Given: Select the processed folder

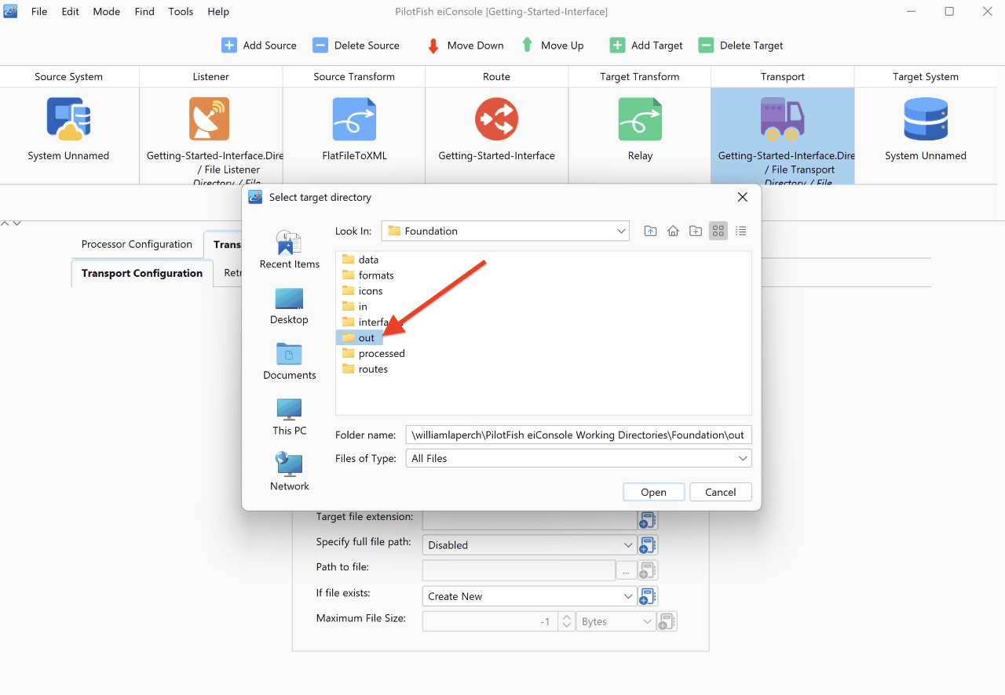Looking at the screenshot, I should click(374, 354).
